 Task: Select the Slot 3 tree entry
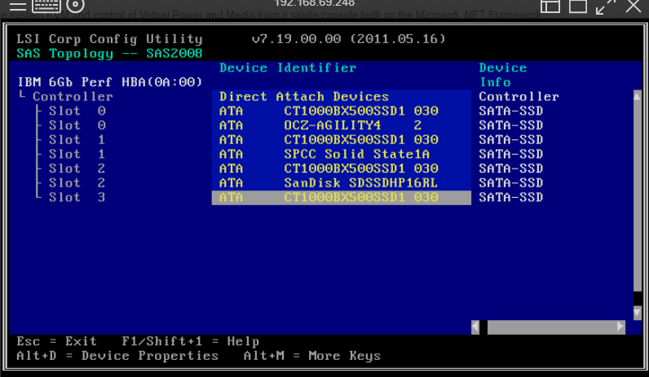click(77, 197)
